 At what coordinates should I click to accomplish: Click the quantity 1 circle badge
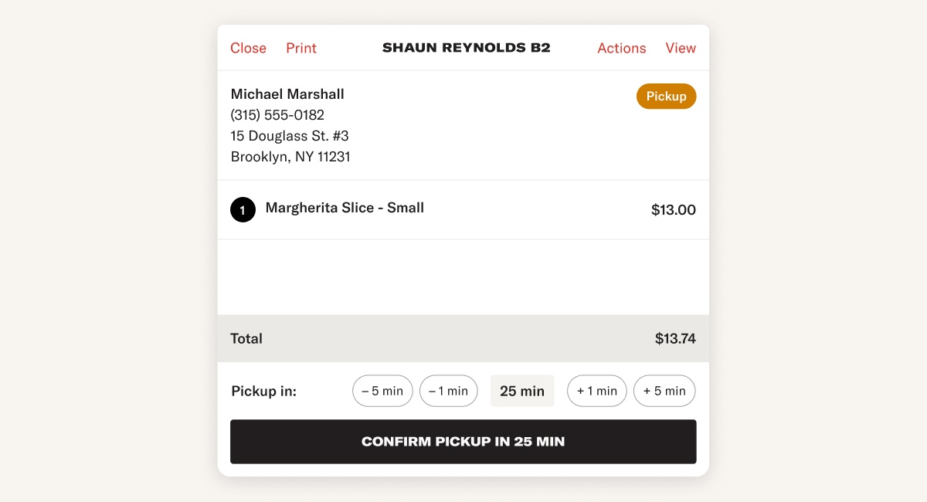pos(243,209)
